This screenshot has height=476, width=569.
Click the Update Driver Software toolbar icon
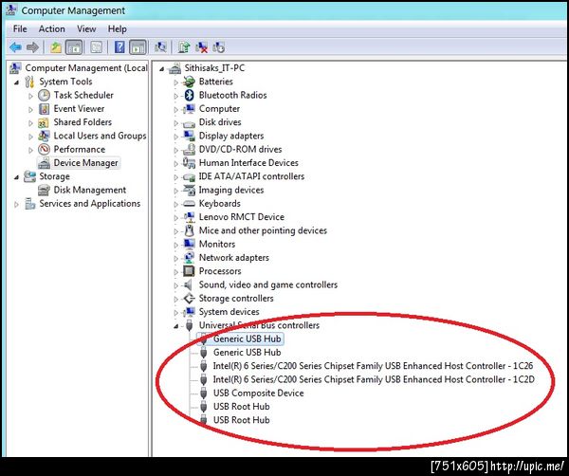point(184,47)
